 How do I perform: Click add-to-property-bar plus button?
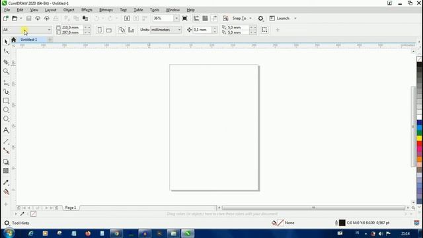[x=278, y=30]
